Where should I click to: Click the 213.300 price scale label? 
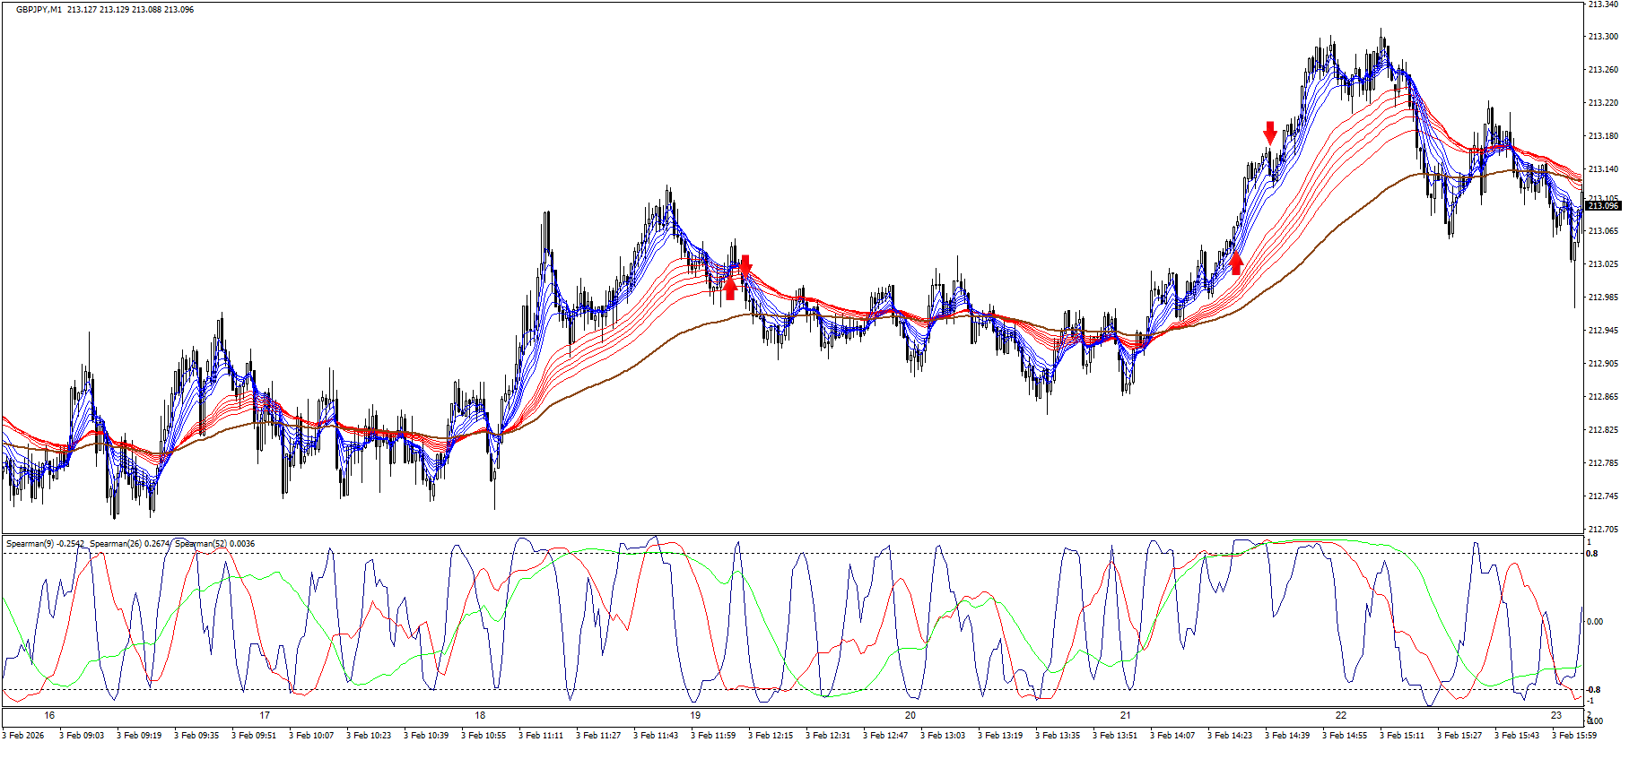[1603, 37]
